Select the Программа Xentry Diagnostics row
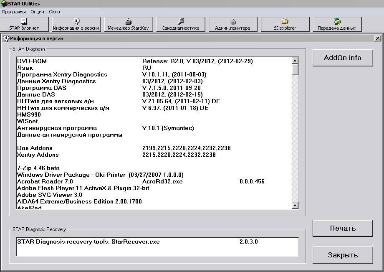This screenshot has width=384, height=272. 154,74
